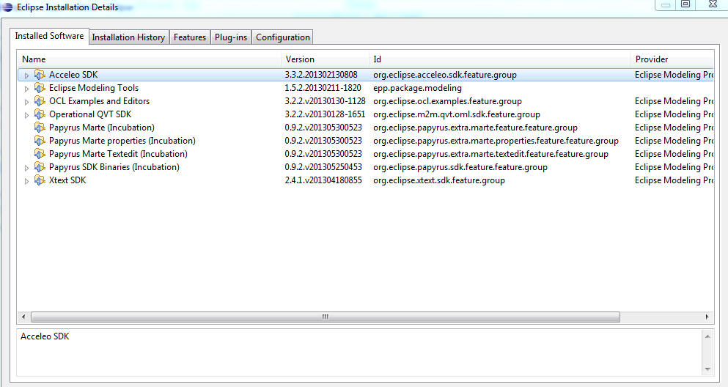Click the Papyrus Marte properties feature icon
This screenshot has width=728, height=387.
point(40,141)
